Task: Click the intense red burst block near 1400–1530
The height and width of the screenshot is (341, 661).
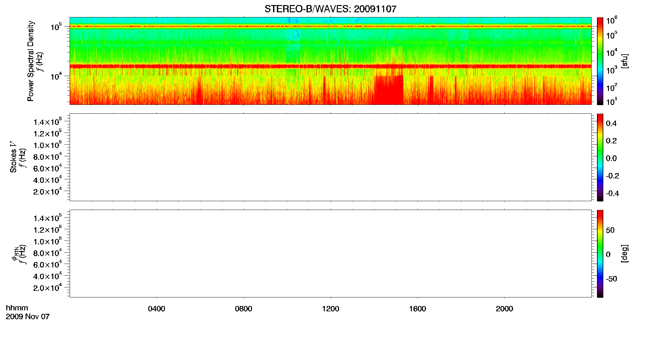Action: pos(389,90)
